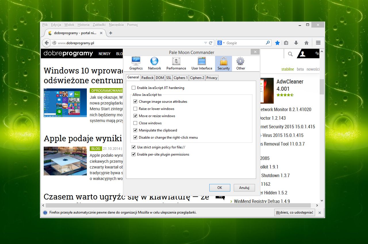The width and height of the screenshot is (368, 244).
Task: Click the site identity globe icon
Action: coord(54,43)
